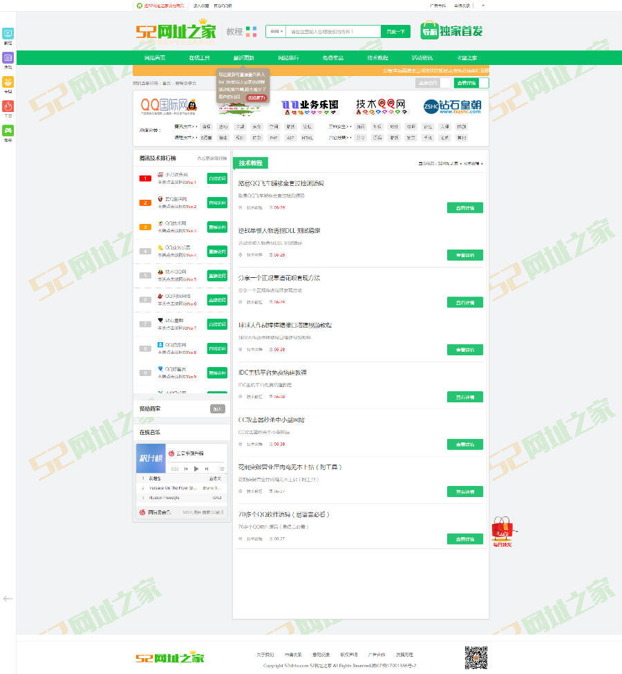Screen dimensions: 622x674
Task: Click the 52网址之家 header logo
Action: (176, 30)
